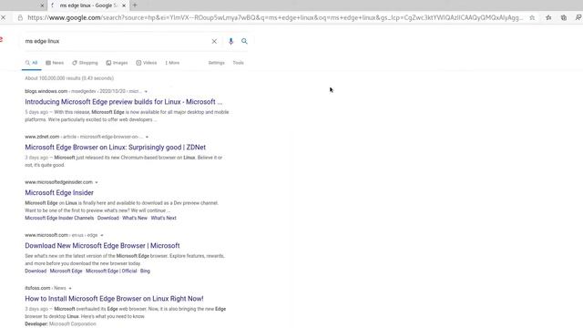Expand dropdown arrow beside www.microsoft.com result
This screenshot has height=328, width=583.
(x=101, y=235)
